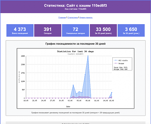Click the x-axis date label 02.06

click(70, 100)
